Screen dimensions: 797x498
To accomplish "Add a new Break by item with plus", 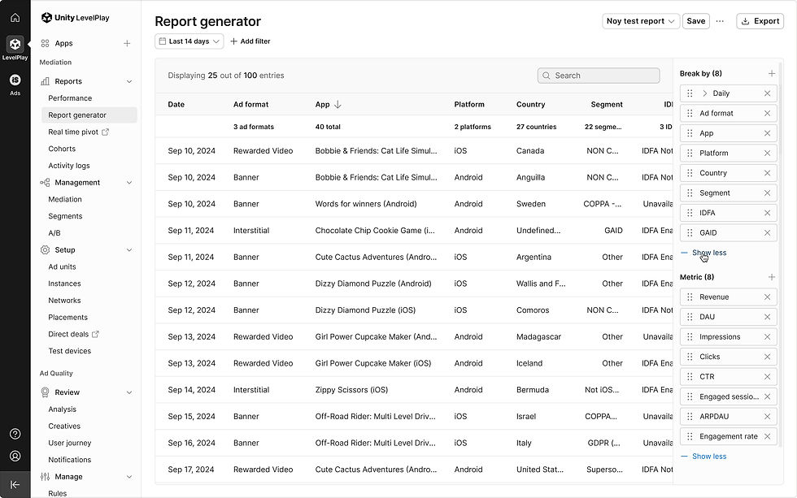I will click(x=772, y=74).
